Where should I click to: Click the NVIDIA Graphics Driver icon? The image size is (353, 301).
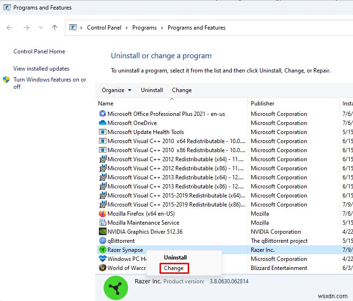pos(102,231)
